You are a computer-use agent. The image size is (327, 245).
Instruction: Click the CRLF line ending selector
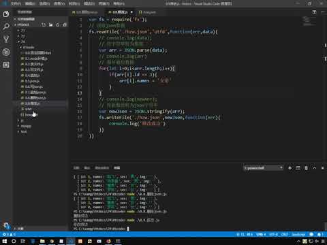pos(285,234)
